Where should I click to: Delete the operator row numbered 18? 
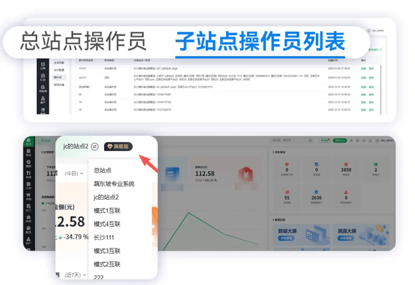coord(372,110)
